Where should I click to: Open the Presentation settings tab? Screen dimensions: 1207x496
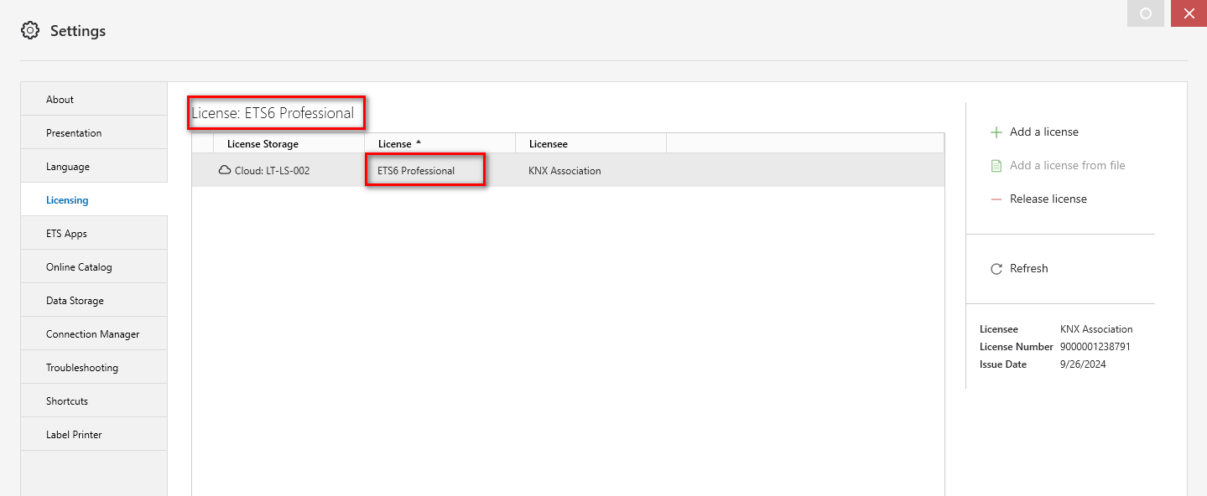pyautogui.click(x=94, y=132)
